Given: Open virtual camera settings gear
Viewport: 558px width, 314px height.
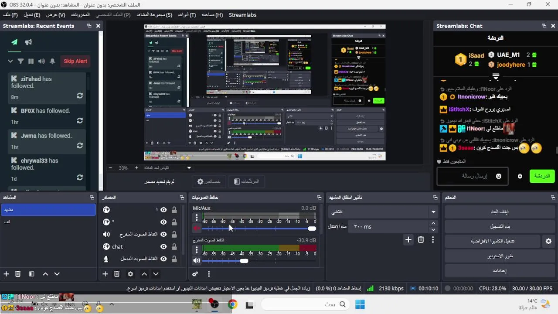Looking at the screenshot, I should pos(548,241).
